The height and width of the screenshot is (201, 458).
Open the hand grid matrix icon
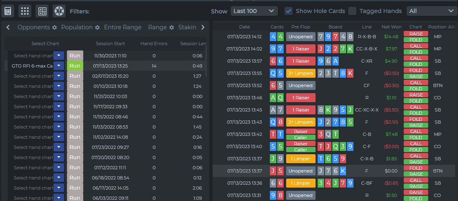(x=25, y=11)
